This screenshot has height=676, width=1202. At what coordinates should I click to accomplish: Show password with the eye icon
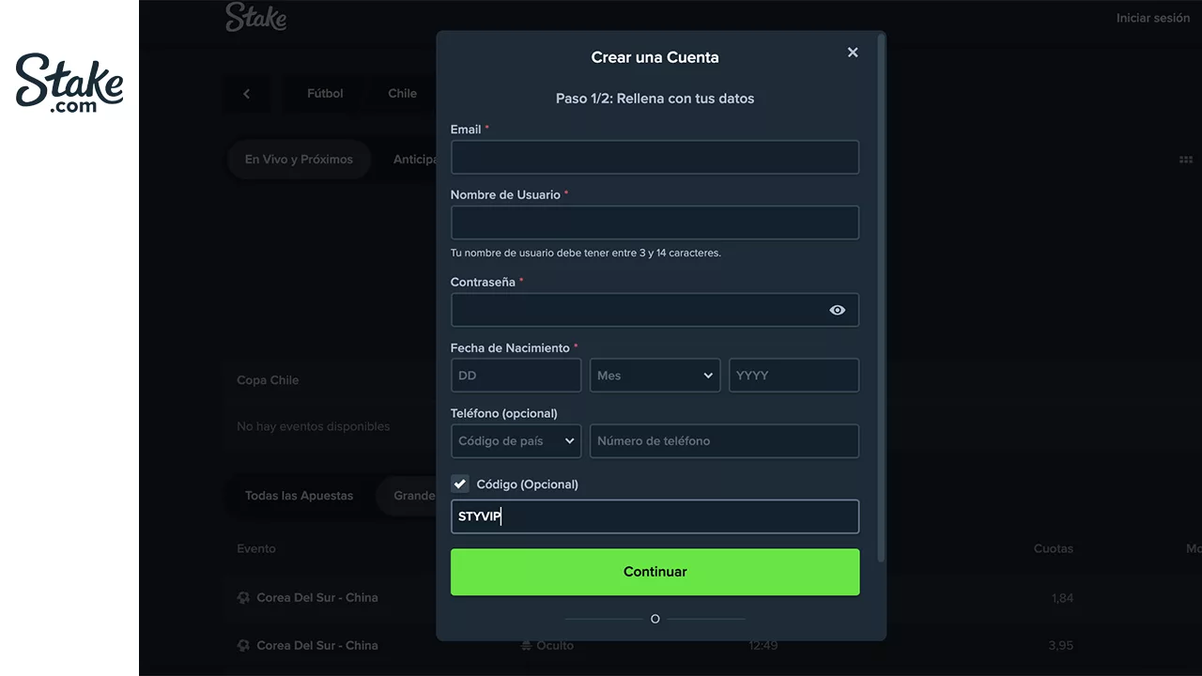tap(838, 310)
